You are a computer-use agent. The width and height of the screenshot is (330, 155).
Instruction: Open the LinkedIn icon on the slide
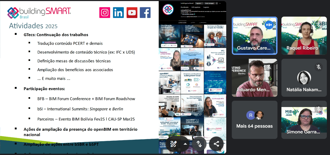point(118,12)
